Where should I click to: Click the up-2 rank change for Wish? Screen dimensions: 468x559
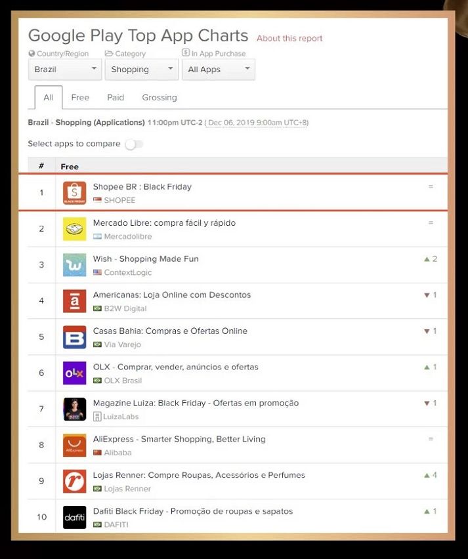[431, 259]
